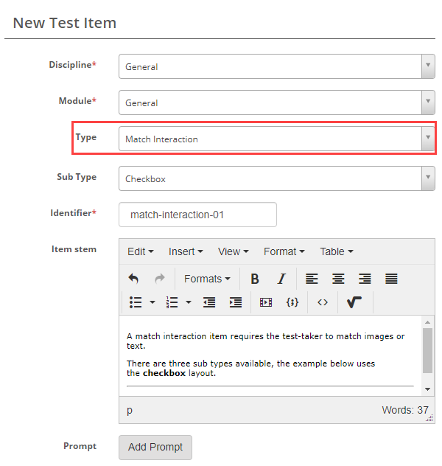
Task: Expand the Type dropdown showing Match Interaction
Action: click(x=276, y=139)
